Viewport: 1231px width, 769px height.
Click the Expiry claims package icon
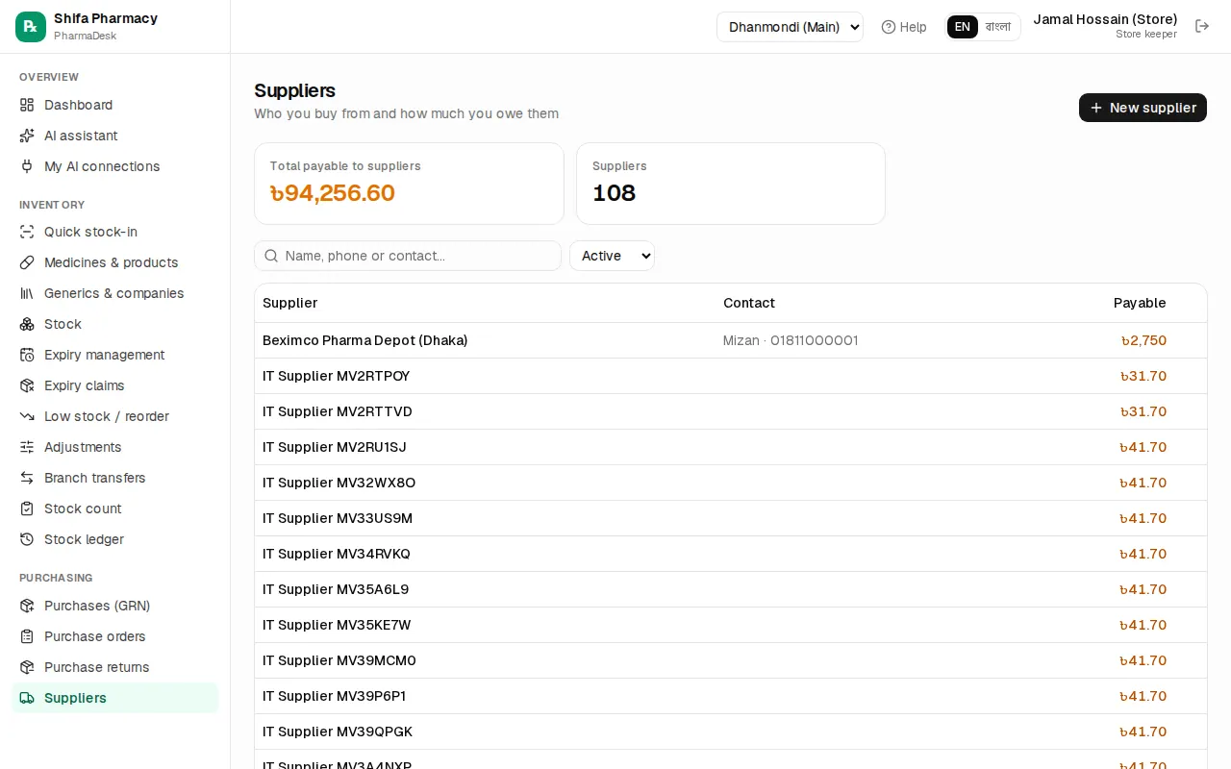[27, 385]
